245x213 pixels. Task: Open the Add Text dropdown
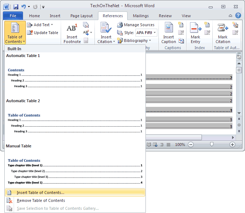coord(40,25)
